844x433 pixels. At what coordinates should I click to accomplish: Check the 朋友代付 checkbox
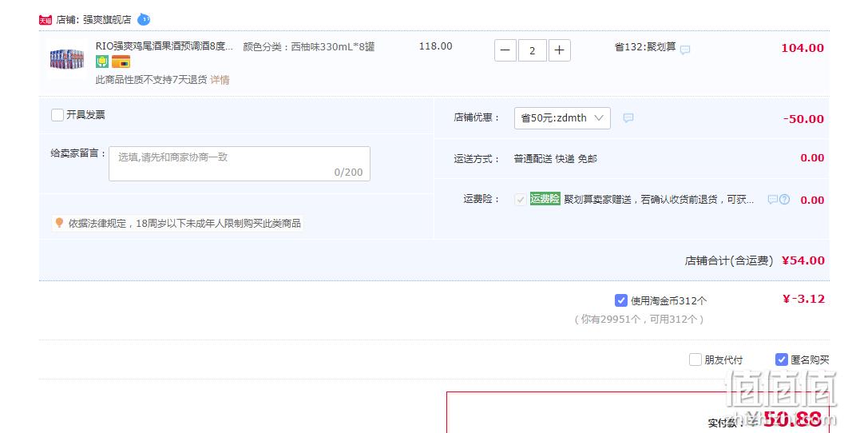tap(695, 360)
